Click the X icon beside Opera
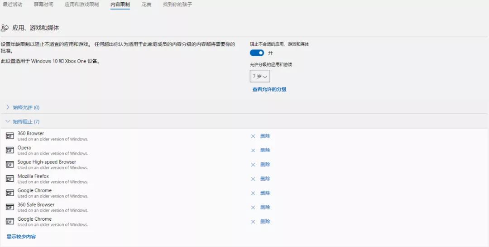The width and height of the screenshot is (489, 247). pos(253,150)
